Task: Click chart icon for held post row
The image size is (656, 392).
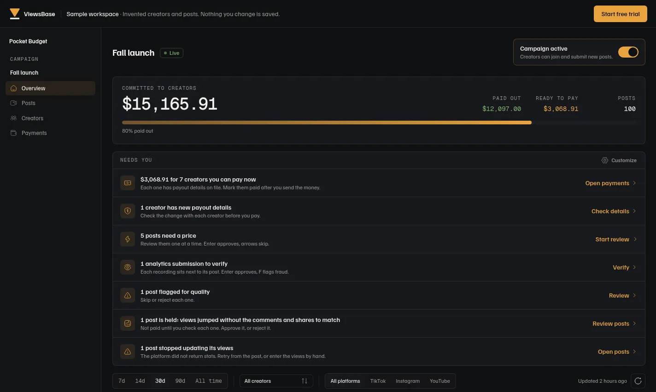Action: coord(128,323)
